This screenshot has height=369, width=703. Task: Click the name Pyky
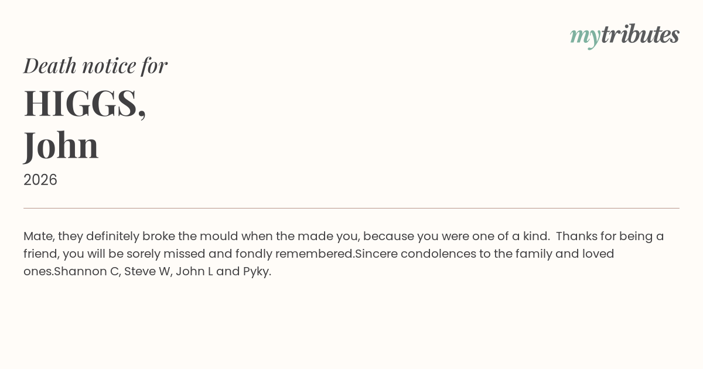255,272
